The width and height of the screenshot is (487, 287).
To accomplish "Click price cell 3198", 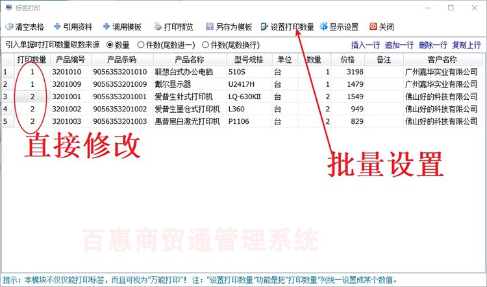I will point(347,72).
